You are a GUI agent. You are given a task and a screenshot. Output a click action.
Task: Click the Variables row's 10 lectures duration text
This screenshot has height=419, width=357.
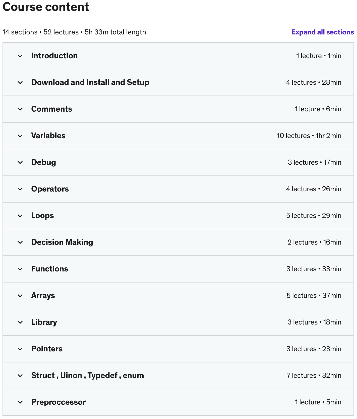tap(309, 136)
